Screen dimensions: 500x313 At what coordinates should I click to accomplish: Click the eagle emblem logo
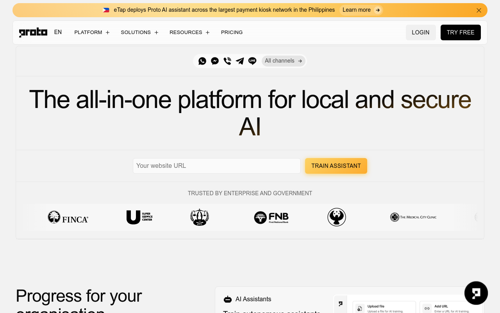337,217
